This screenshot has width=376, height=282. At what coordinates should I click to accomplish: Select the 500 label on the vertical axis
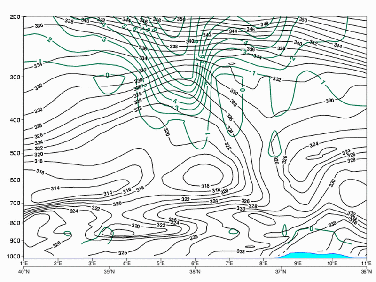pyautogui.click(x=14, y=153)
